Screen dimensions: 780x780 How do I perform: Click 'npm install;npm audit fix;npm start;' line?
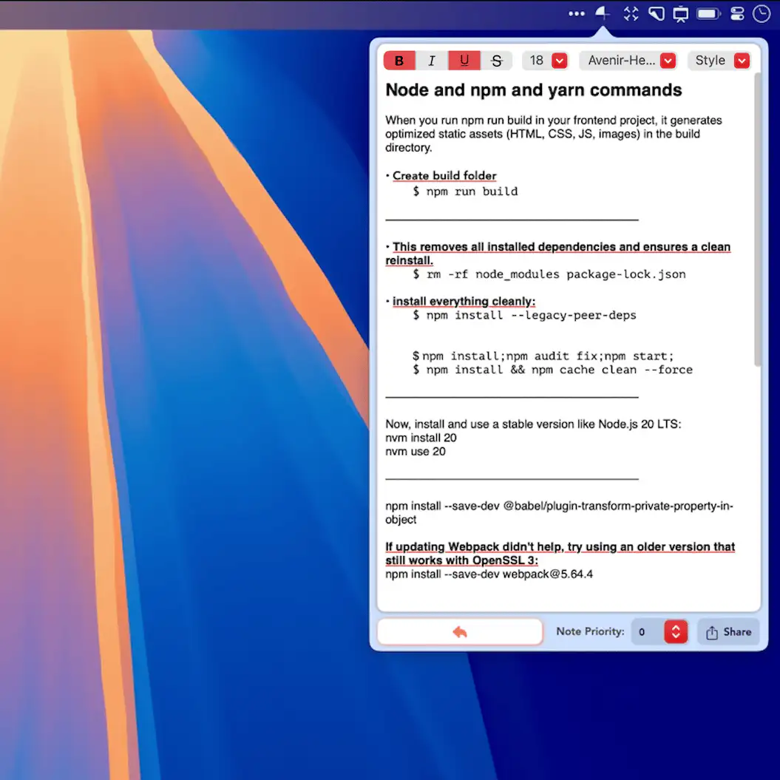click(543, 356)
